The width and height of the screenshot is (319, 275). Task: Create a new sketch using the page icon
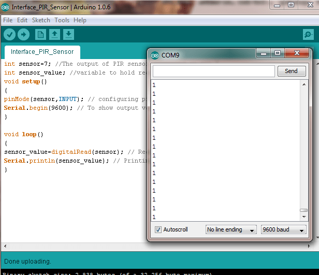coord(41,34)
